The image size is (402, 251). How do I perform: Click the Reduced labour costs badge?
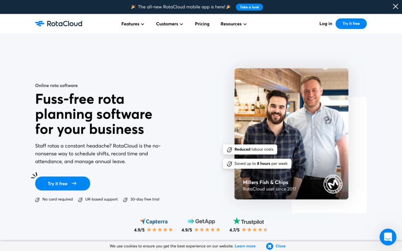(x=250, y=149)
